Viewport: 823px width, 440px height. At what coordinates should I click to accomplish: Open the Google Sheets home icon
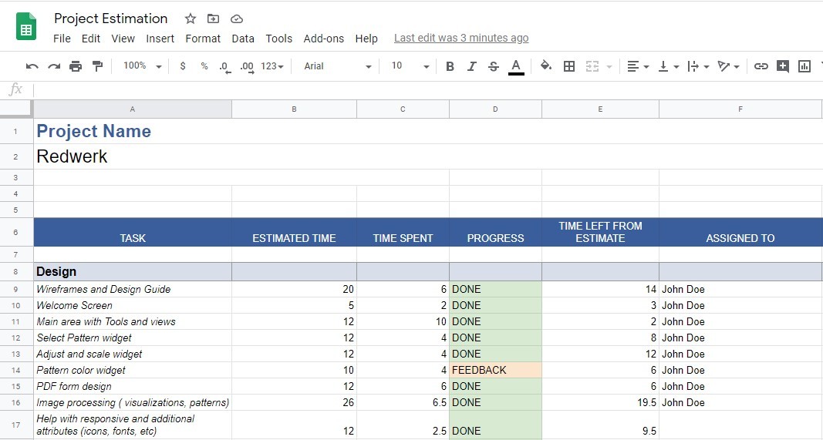click(26, 26)
